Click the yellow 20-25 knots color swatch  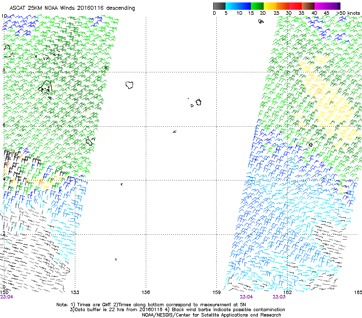pos(270,6)
